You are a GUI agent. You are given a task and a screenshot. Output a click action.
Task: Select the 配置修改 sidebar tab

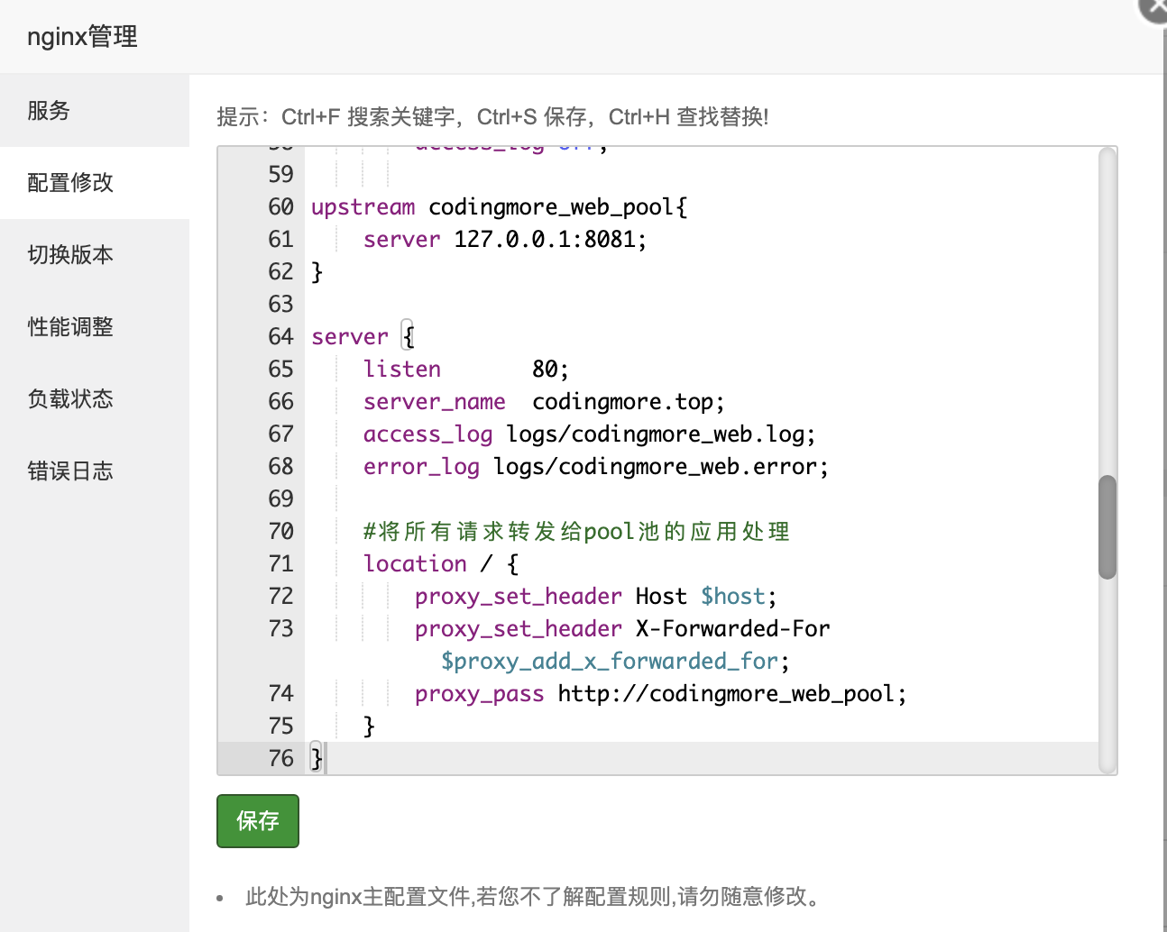coord(70,183)
